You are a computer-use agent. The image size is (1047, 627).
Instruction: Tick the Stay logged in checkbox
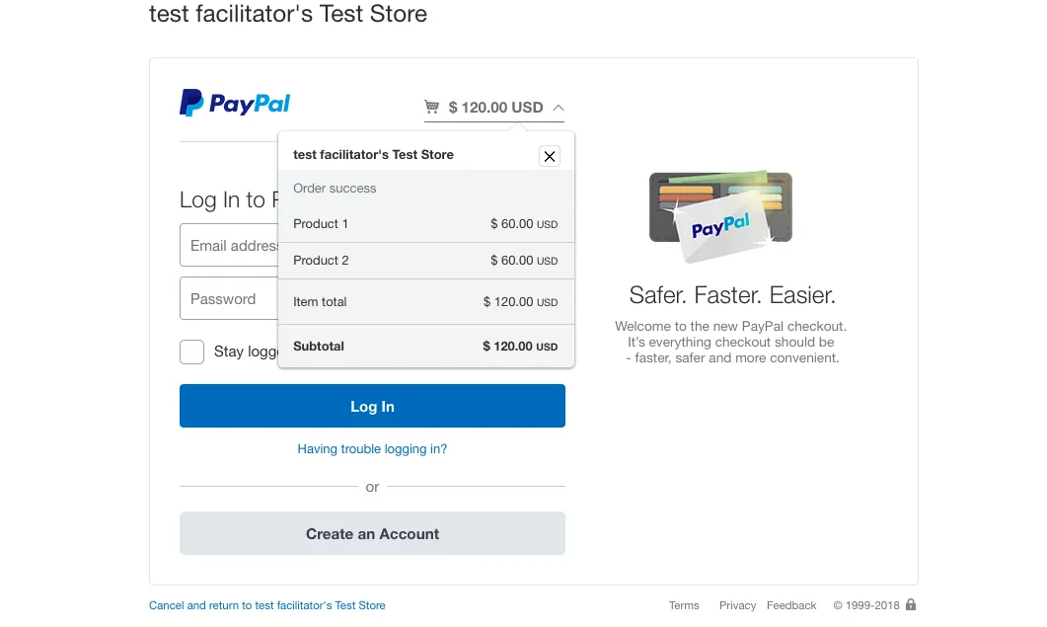(x=191, y=352)
